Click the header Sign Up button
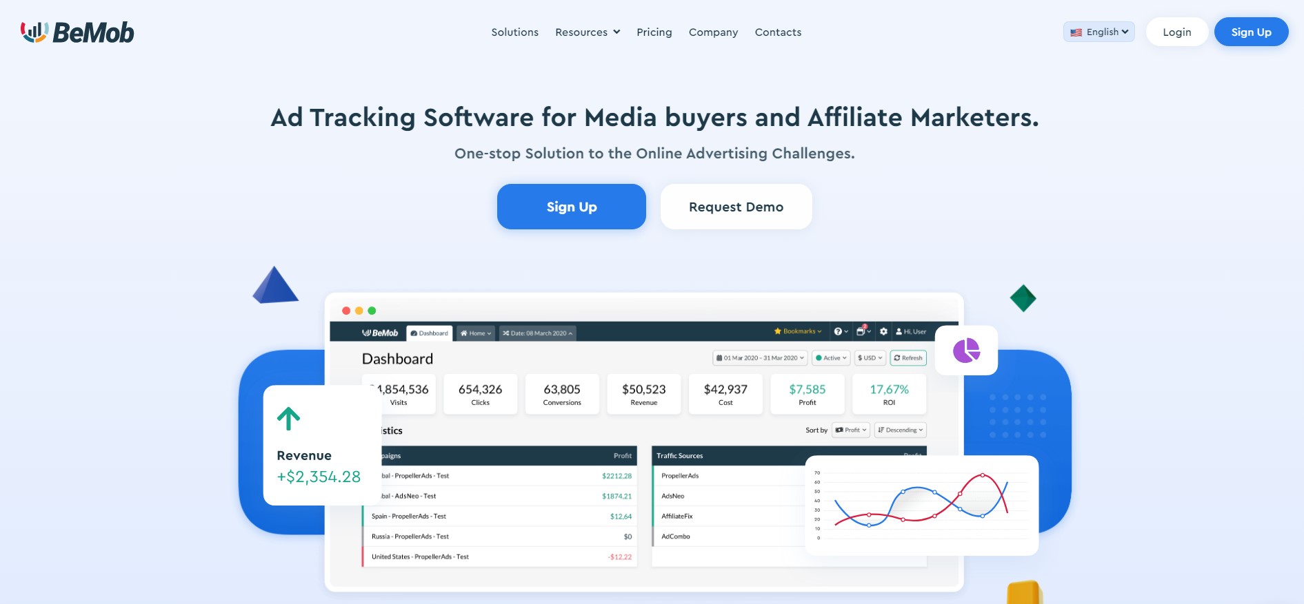The image size is (1304, 604). click(x=1251, y=32)
